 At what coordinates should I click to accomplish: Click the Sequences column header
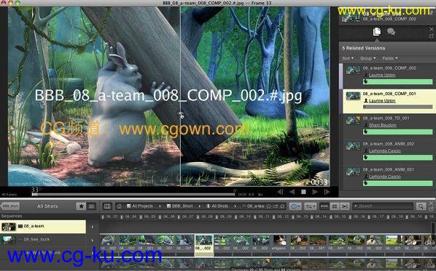(x=12, y=216)
